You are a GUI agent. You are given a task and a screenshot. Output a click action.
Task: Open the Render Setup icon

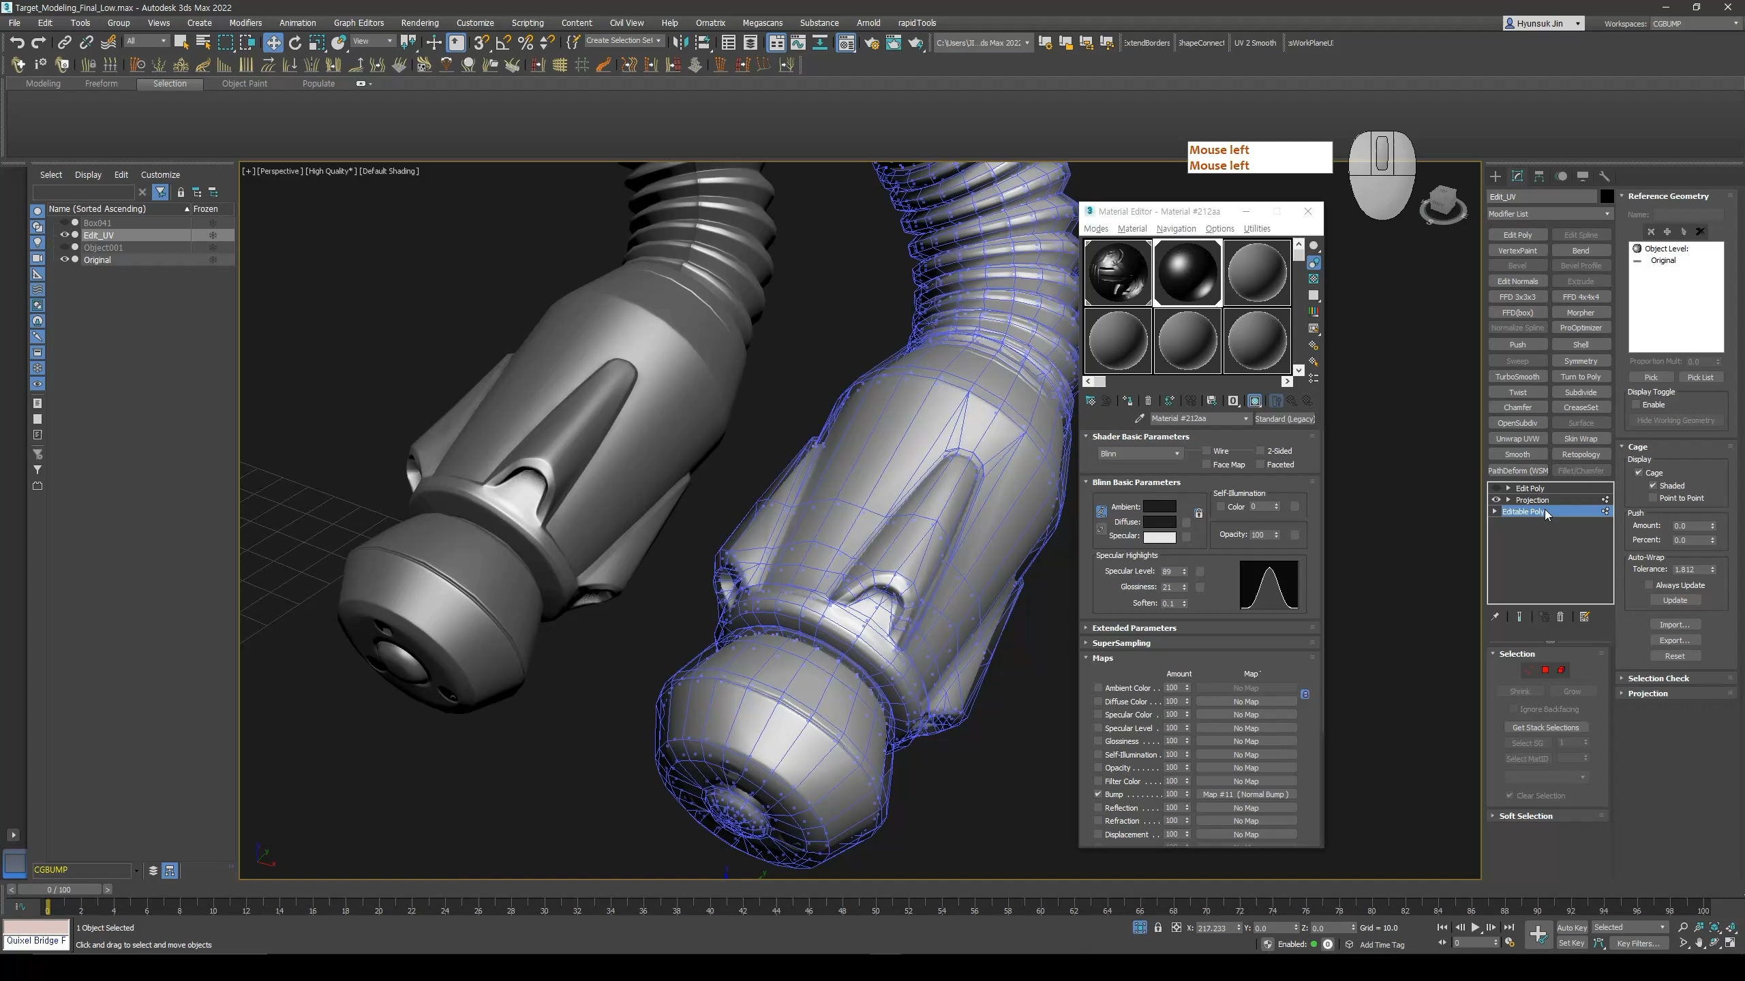coord(871,43)
